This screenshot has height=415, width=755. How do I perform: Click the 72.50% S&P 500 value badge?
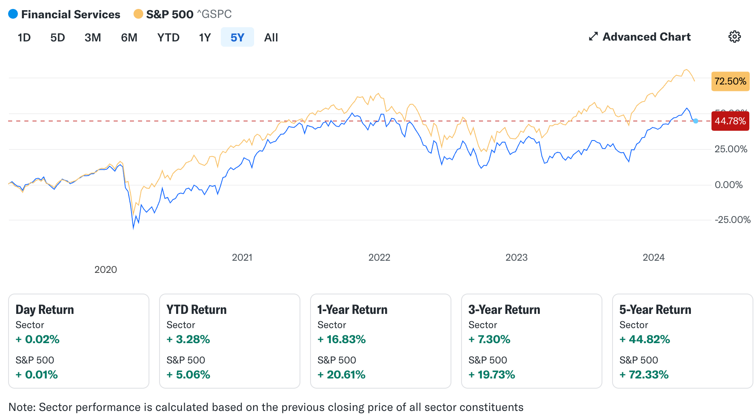tap(730, 81)
